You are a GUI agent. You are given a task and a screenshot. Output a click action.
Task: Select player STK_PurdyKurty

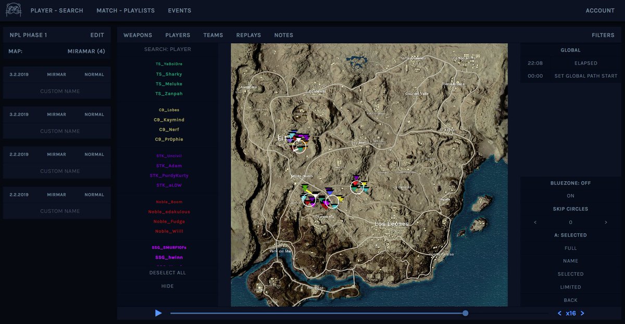[169, 176]
